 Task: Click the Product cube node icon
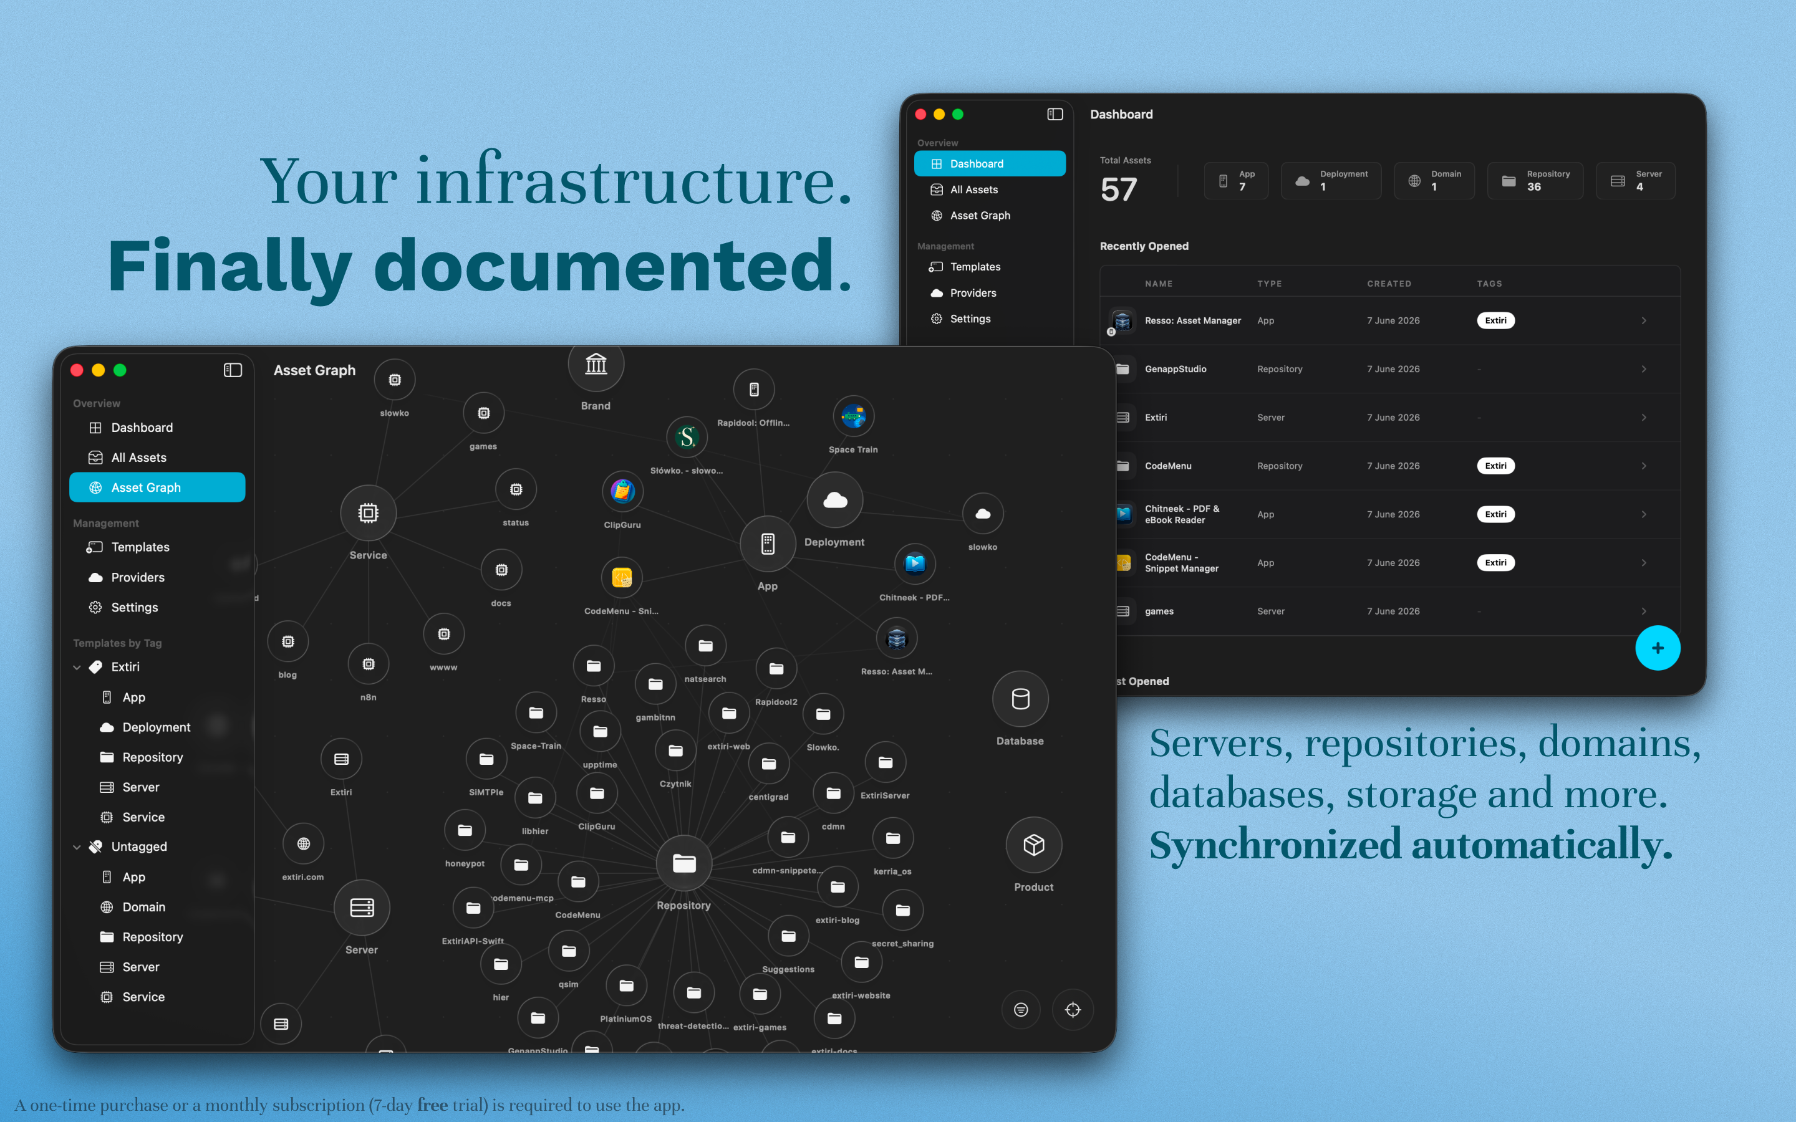[1034, 845]
